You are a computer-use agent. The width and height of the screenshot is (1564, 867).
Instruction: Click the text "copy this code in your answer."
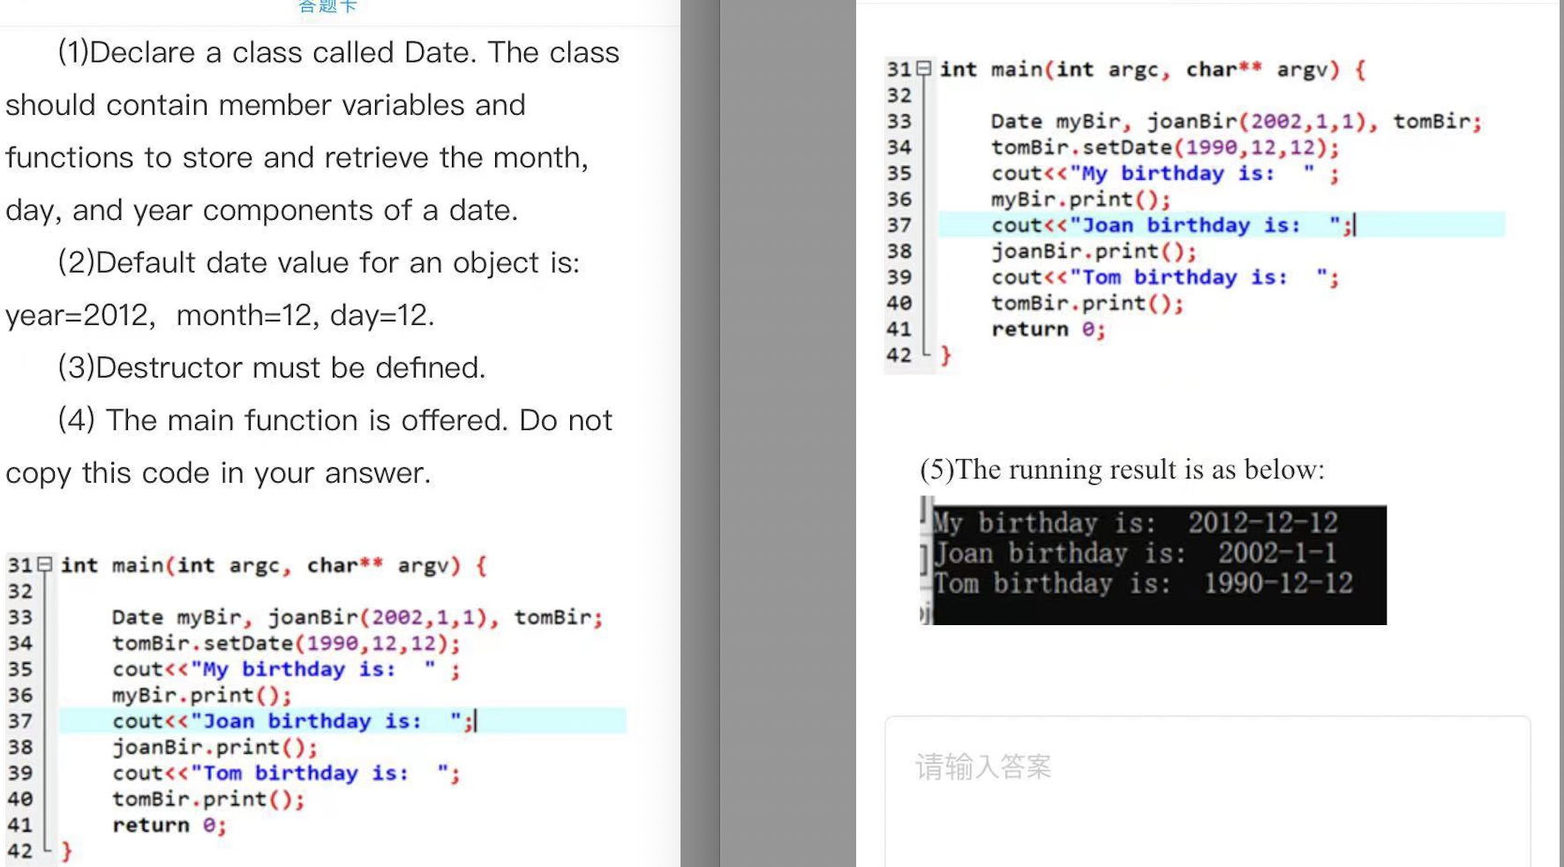tap(218, 473)
